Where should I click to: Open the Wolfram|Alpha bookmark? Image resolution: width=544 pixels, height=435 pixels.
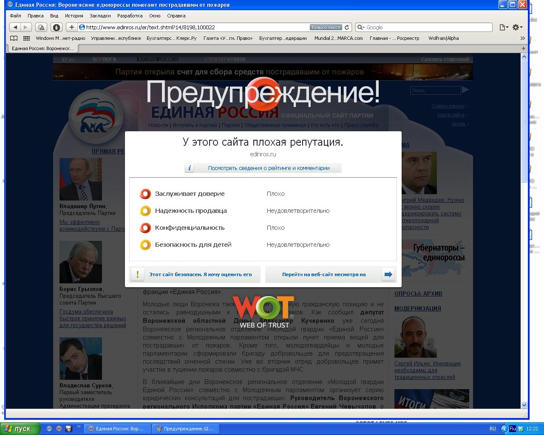tap(444, 38)
